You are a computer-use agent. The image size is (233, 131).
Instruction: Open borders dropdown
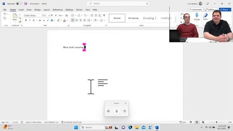104,20
